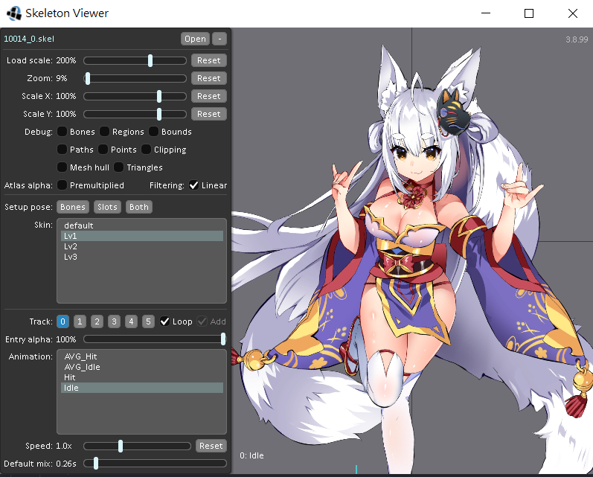Select the default skin
The width and height of the screenshot is (593, 477).
point(142,225)
